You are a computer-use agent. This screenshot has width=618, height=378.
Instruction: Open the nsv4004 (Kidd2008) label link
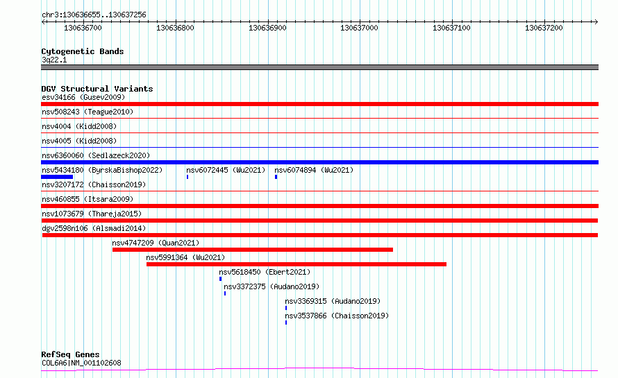pos(79,126)
